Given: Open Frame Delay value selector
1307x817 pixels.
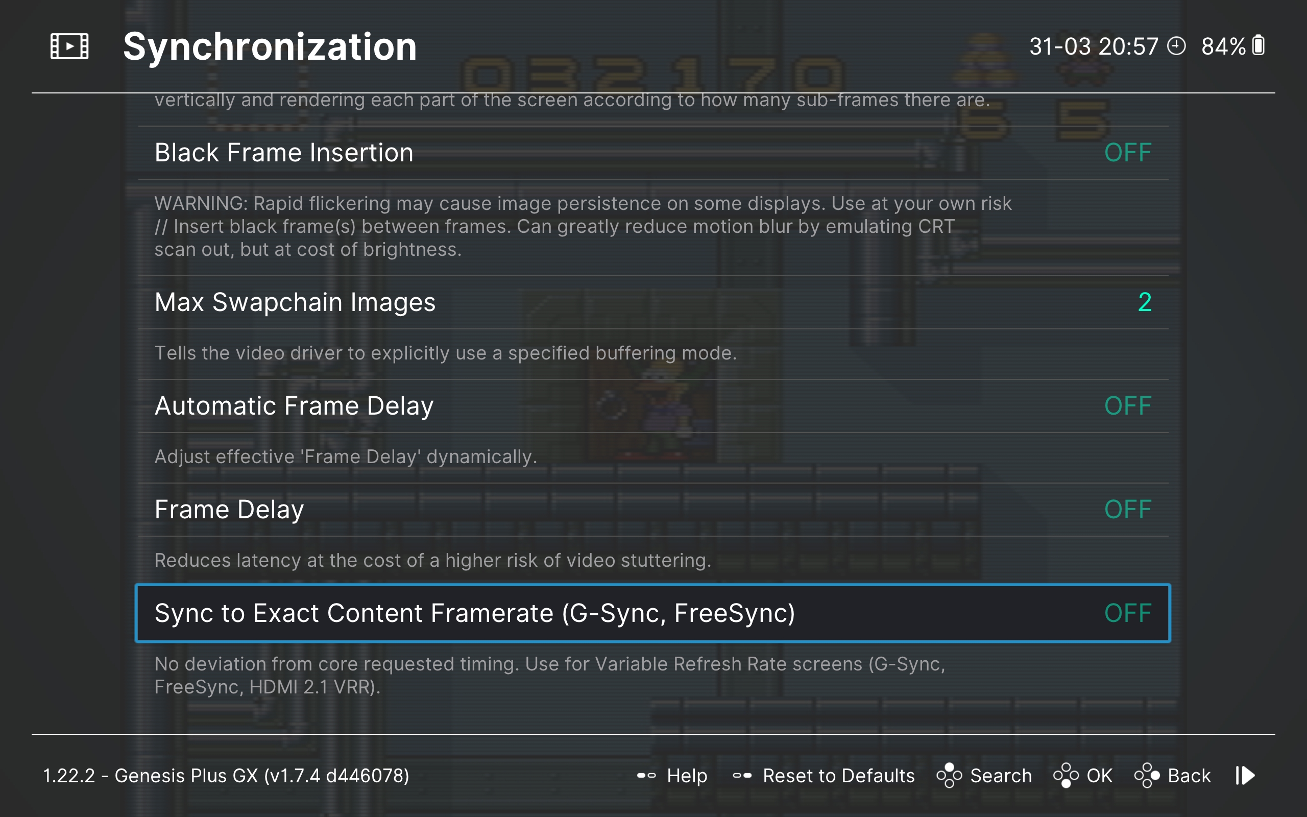Looking at the screenshot, I should point(1127,510).
